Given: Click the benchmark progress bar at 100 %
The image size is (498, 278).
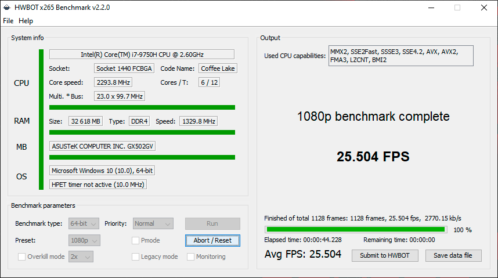Looking at the screenshot, I should coord(356,229).
